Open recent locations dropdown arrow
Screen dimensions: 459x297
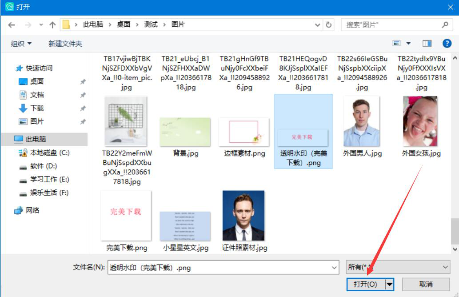click(41, 25)
